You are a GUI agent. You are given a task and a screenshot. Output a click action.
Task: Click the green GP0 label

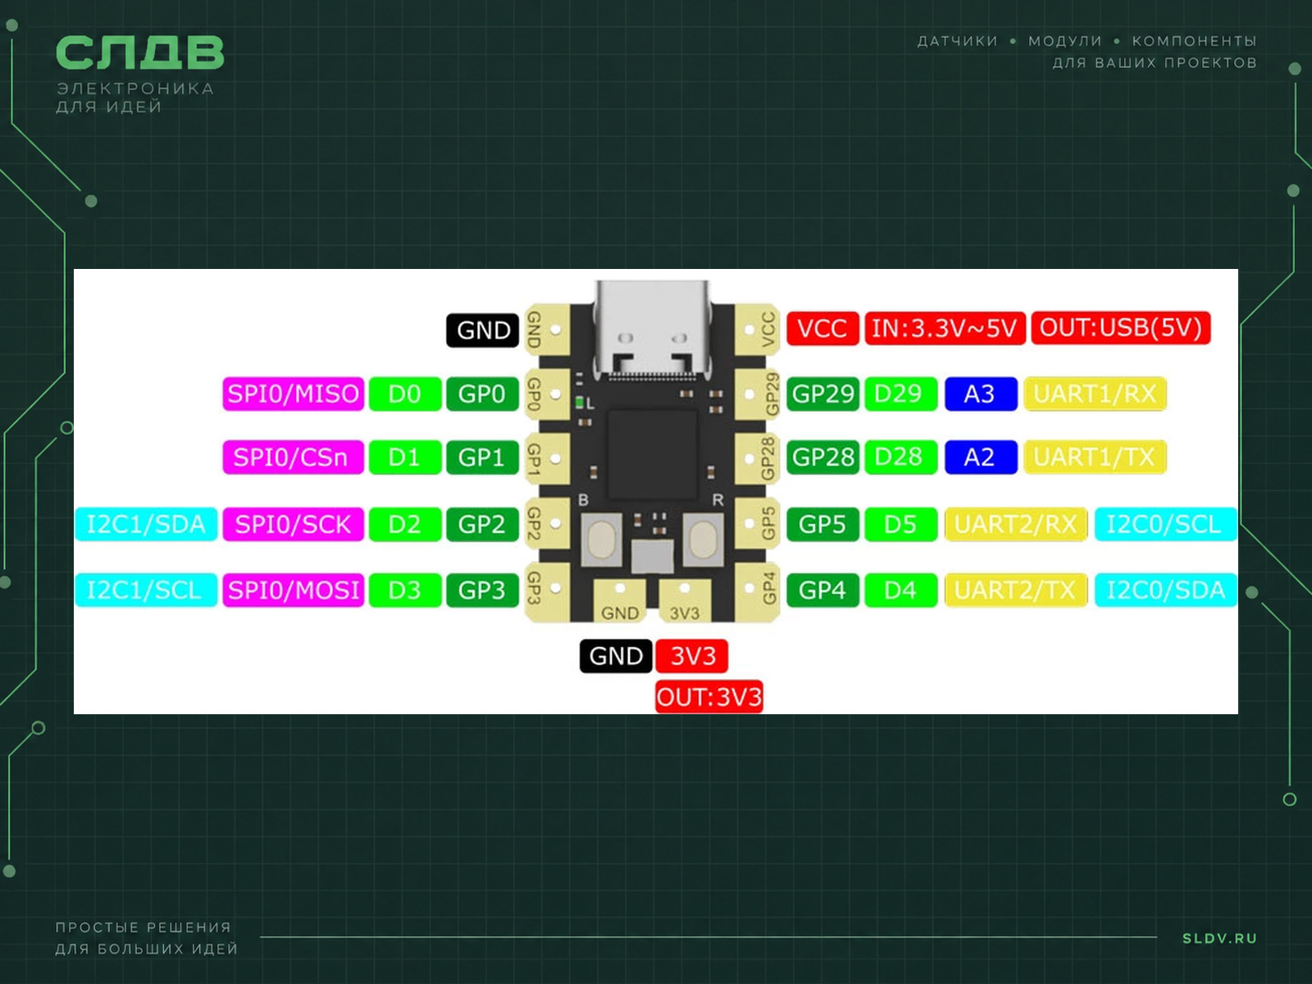[482, 394]
